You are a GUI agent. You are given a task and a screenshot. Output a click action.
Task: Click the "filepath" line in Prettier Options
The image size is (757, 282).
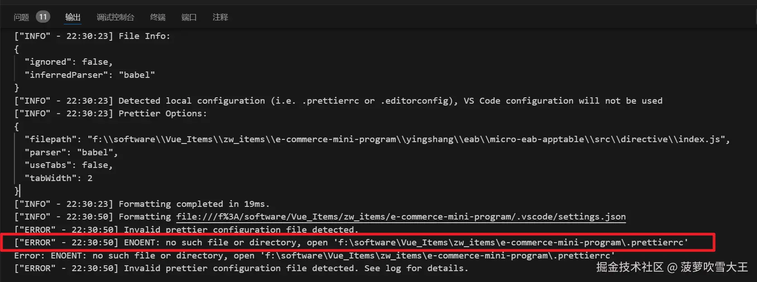point(376,139)
